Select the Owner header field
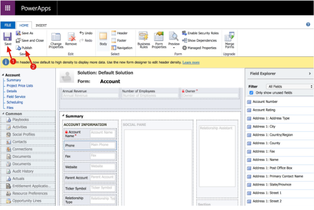This screenshot has width=314, height=210. [x=210, y=93]
